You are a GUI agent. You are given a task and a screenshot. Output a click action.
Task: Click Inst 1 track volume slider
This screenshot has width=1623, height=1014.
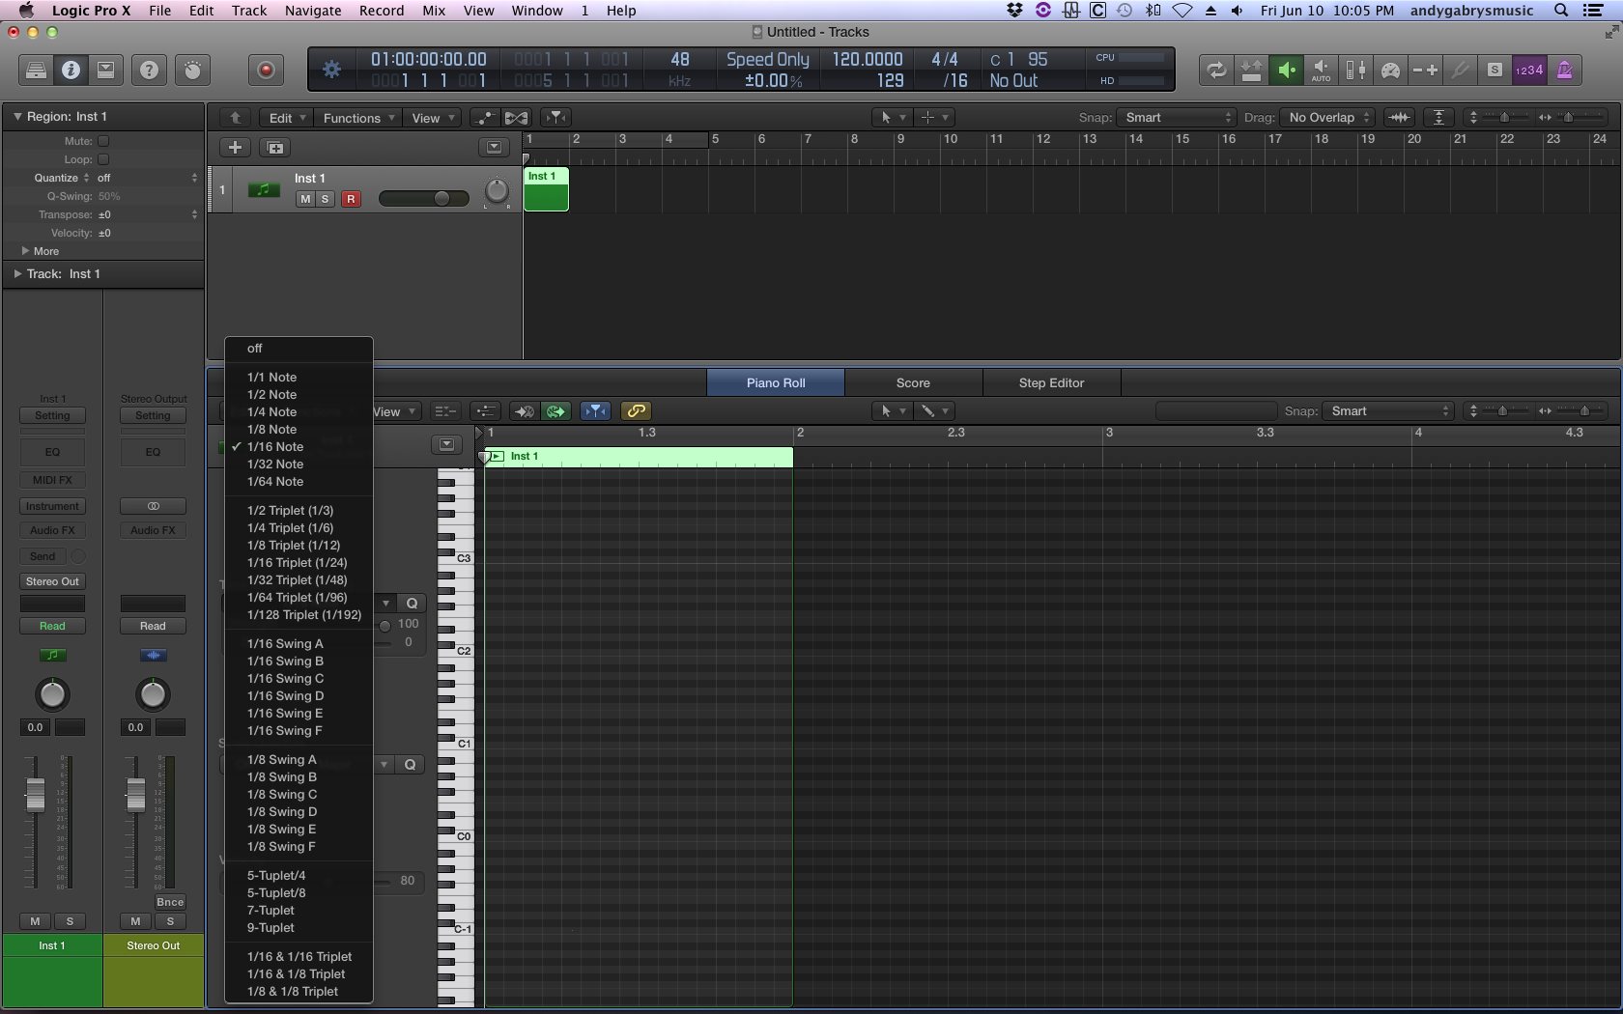coord(424,198)
